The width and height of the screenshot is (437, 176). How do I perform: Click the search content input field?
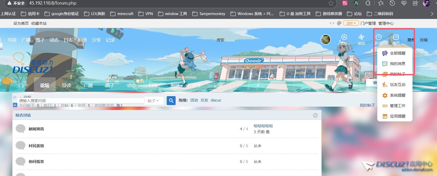(81, 100)
